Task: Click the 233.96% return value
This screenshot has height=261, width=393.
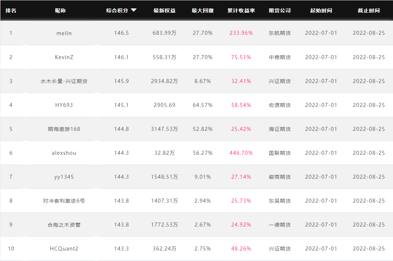Action: [241, 33]
